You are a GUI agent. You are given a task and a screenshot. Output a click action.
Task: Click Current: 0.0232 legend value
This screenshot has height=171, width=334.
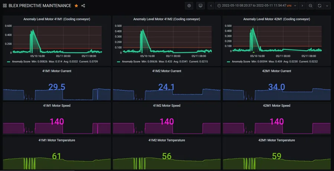(x=309, y=61)
